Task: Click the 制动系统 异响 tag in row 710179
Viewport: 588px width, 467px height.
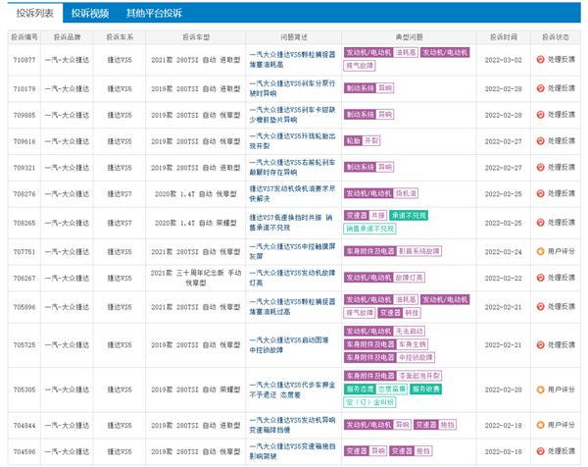Action: click(x=368, y=88)
